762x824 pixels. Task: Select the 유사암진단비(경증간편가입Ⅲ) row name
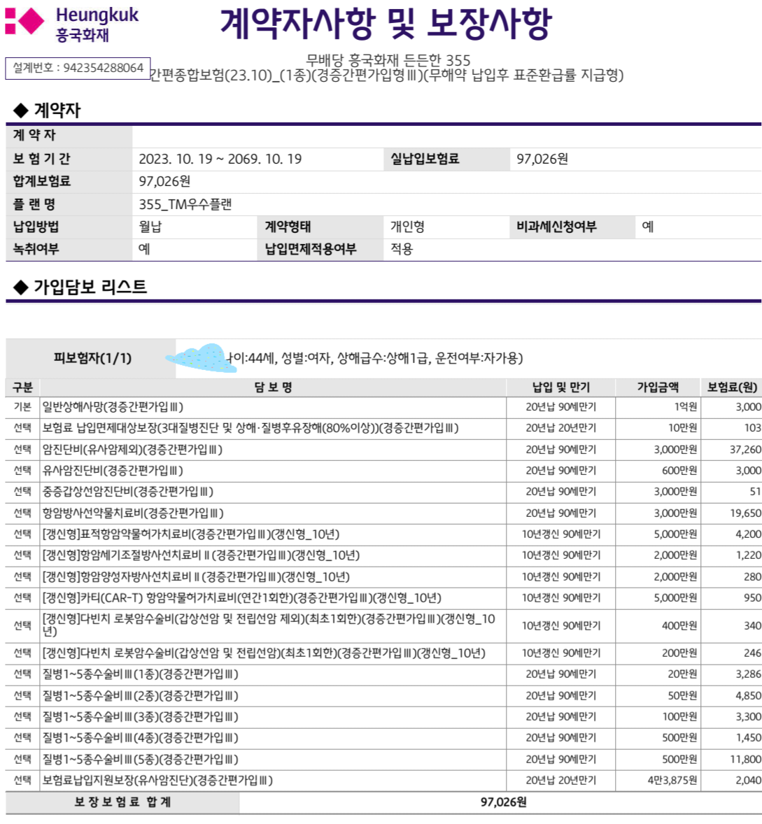point(113,471)
